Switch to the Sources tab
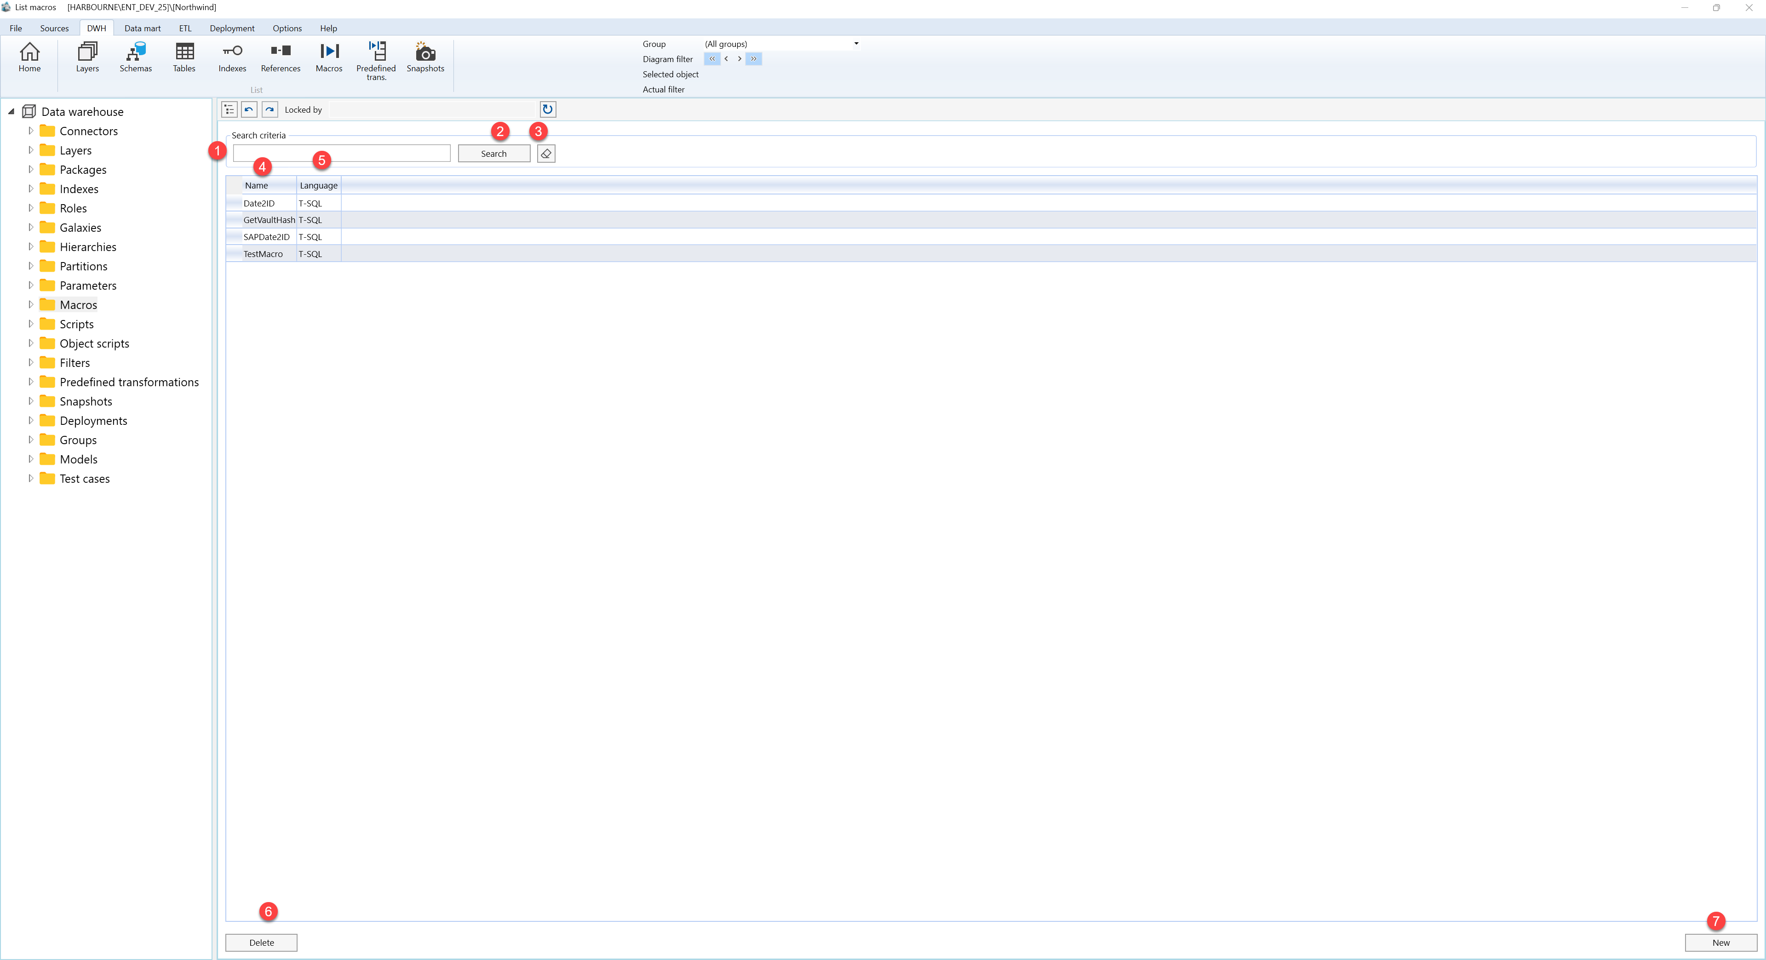The width and height of the screenshot is (1766, 960). [54, 28]
